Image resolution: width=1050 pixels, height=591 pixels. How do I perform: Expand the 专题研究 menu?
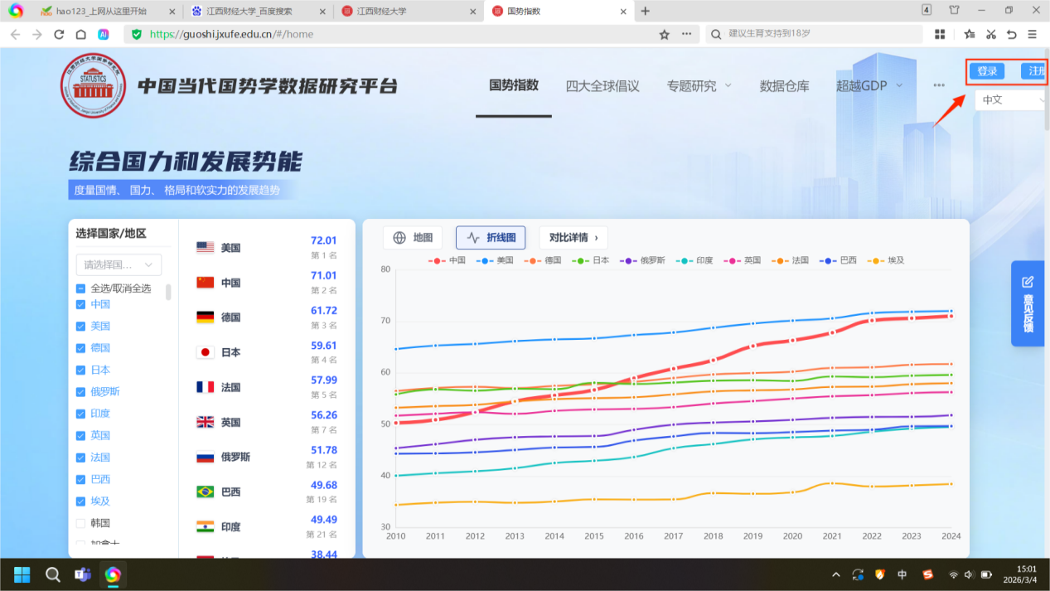pyautogui.click(x=699, y=86)
